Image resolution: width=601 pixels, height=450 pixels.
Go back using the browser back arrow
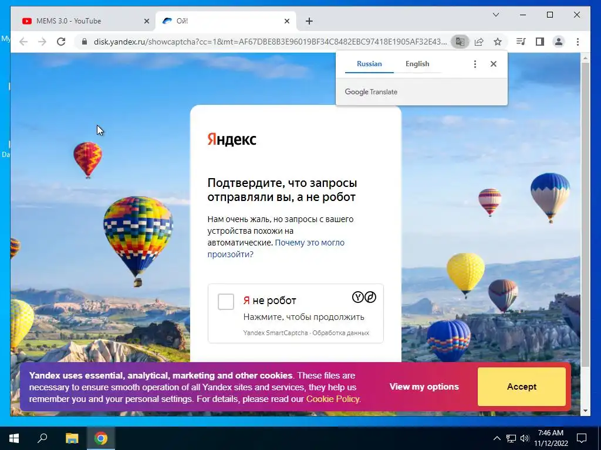click(x=23, y=42)
